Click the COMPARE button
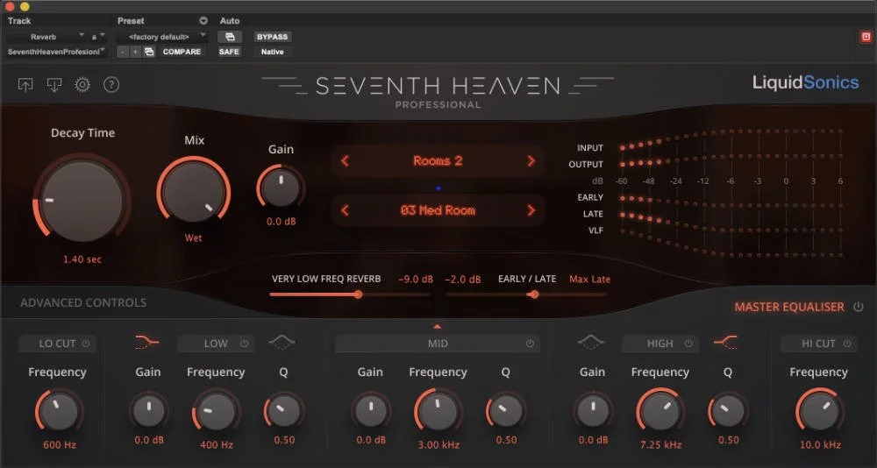 [182, 52]
